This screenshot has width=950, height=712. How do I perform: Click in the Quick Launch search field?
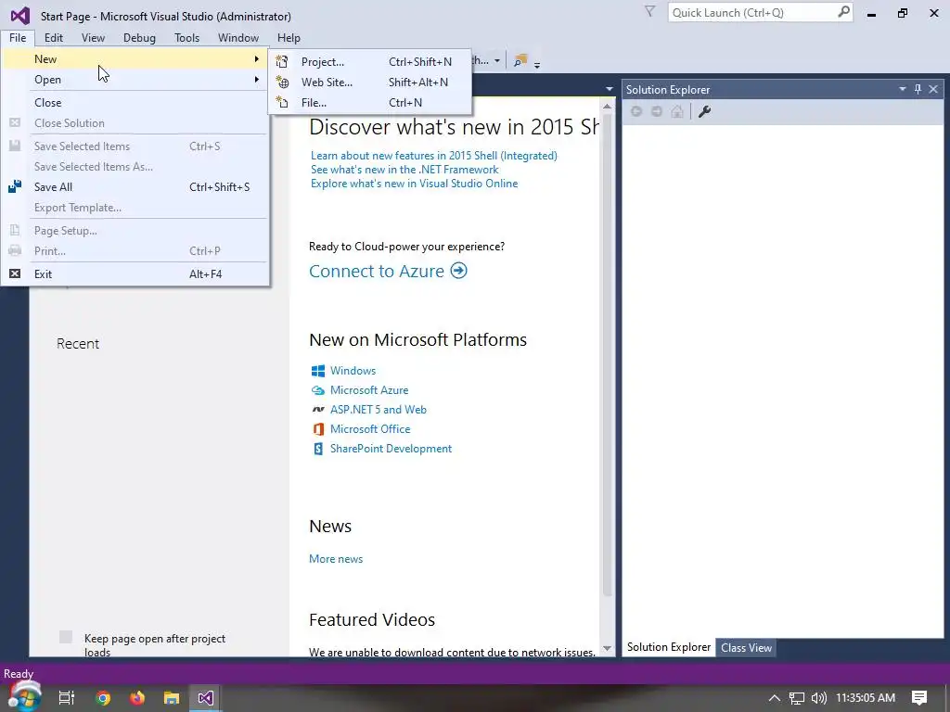pos(752,12)
